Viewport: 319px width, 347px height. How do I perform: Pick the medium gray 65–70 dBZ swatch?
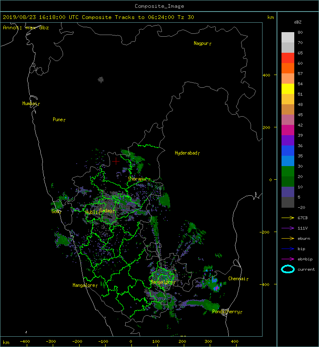coord(288,47)
